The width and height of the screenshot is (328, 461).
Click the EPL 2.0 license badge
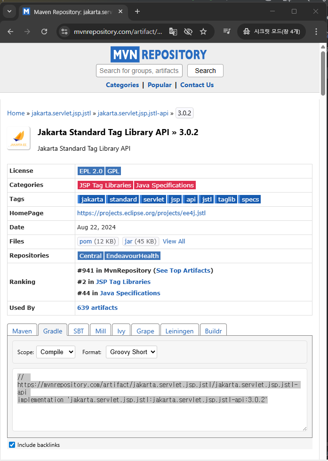(91, 171)
